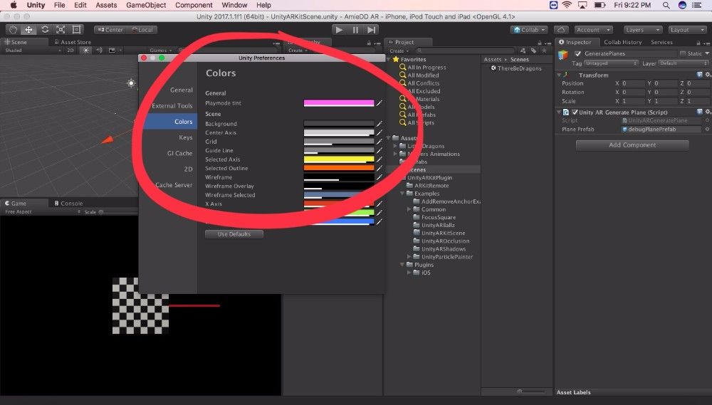Click eyedropper next to Background color
The height and width of the screenshot is (405, 712).
click(x=379, y=124)
